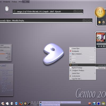Choose Bookmarks in the desktop context menu
Screen dimensions: 106x106
(83, 51)
